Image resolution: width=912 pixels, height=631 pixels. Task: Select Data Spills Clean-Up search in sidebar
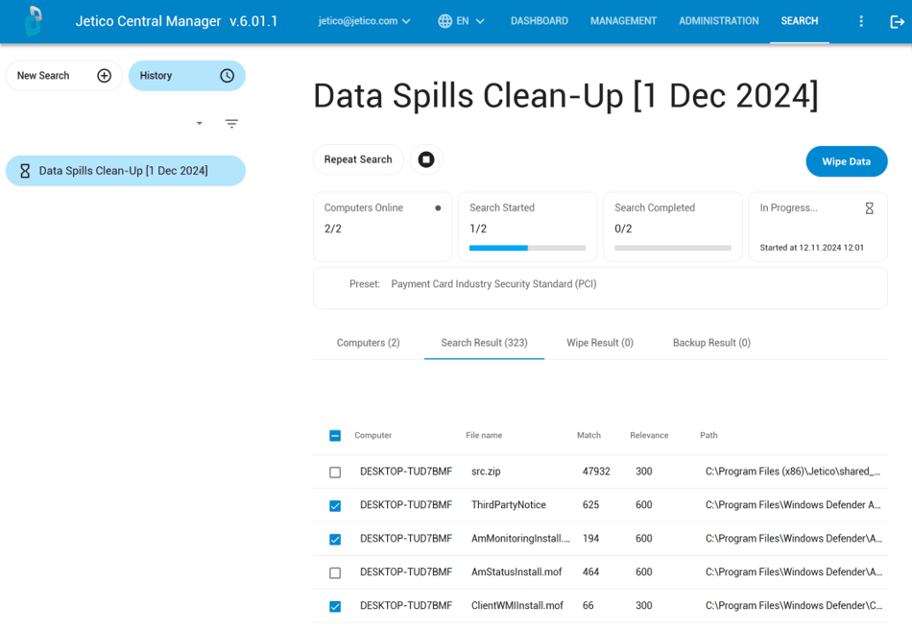click(126, 171)
